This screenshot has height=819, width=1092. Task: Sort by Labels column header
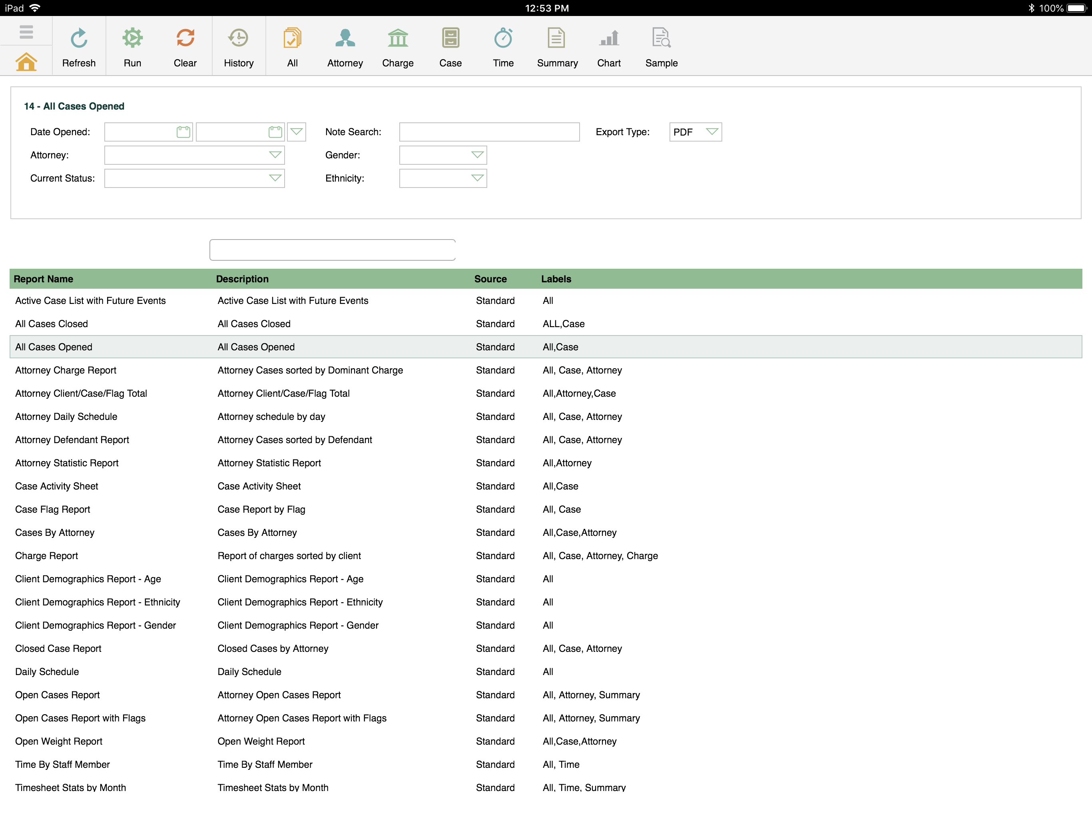[556, 279]
